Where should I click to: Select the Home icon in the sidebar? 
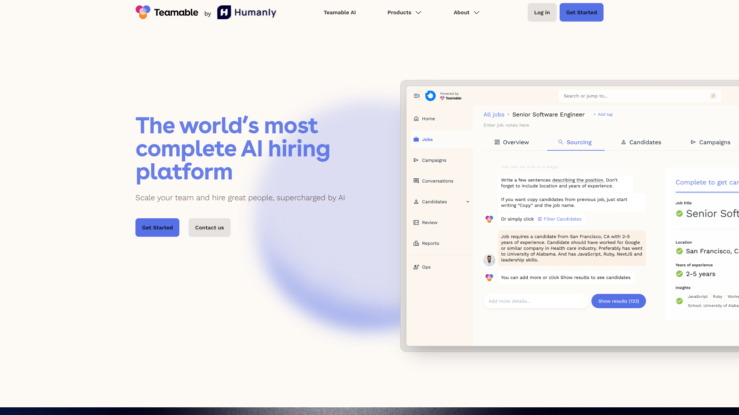[417, 119]
